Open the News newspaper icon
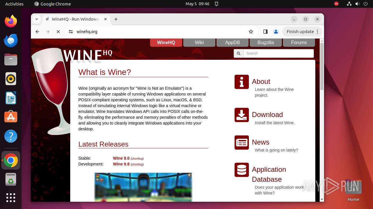The width and height of the screenshot is (373, 209). 242,143
